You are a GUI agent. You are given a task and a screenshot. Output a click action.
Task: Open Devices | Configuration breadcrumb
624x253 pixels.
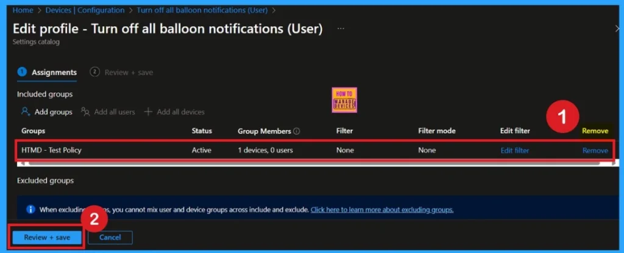coord(85,10)
